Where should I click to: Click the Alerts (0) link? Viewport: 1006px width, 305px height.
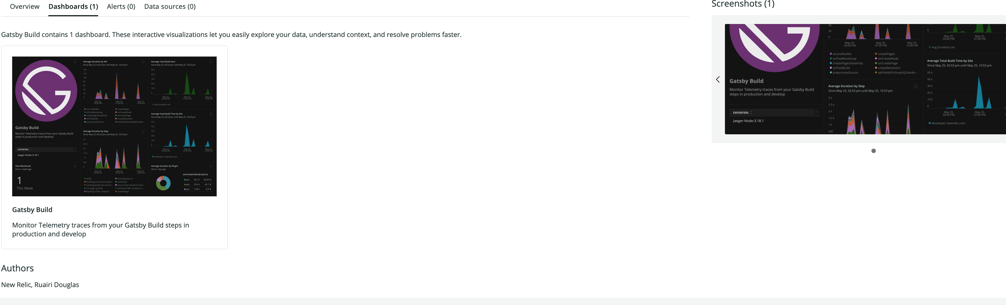[x=121, y=6]
